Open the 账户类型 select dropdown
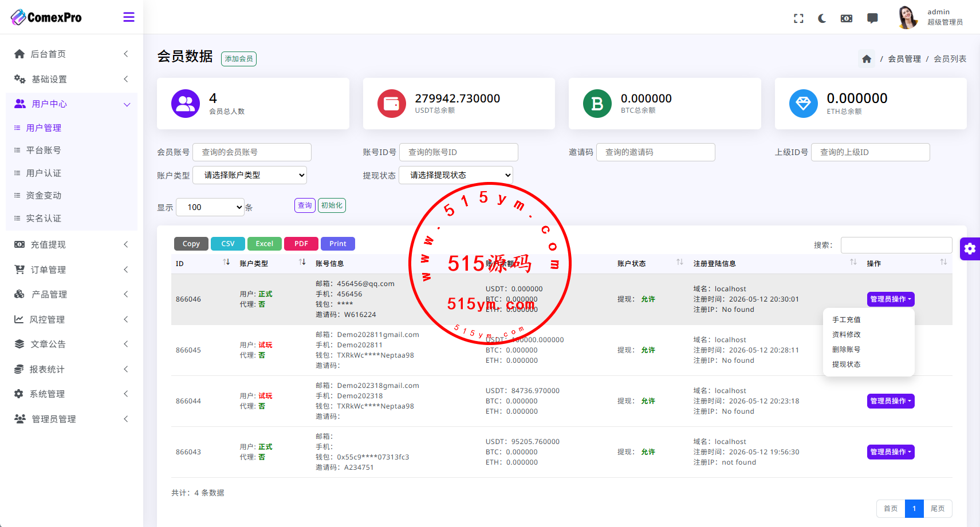 pyautogui.click(x=250, y=175)
